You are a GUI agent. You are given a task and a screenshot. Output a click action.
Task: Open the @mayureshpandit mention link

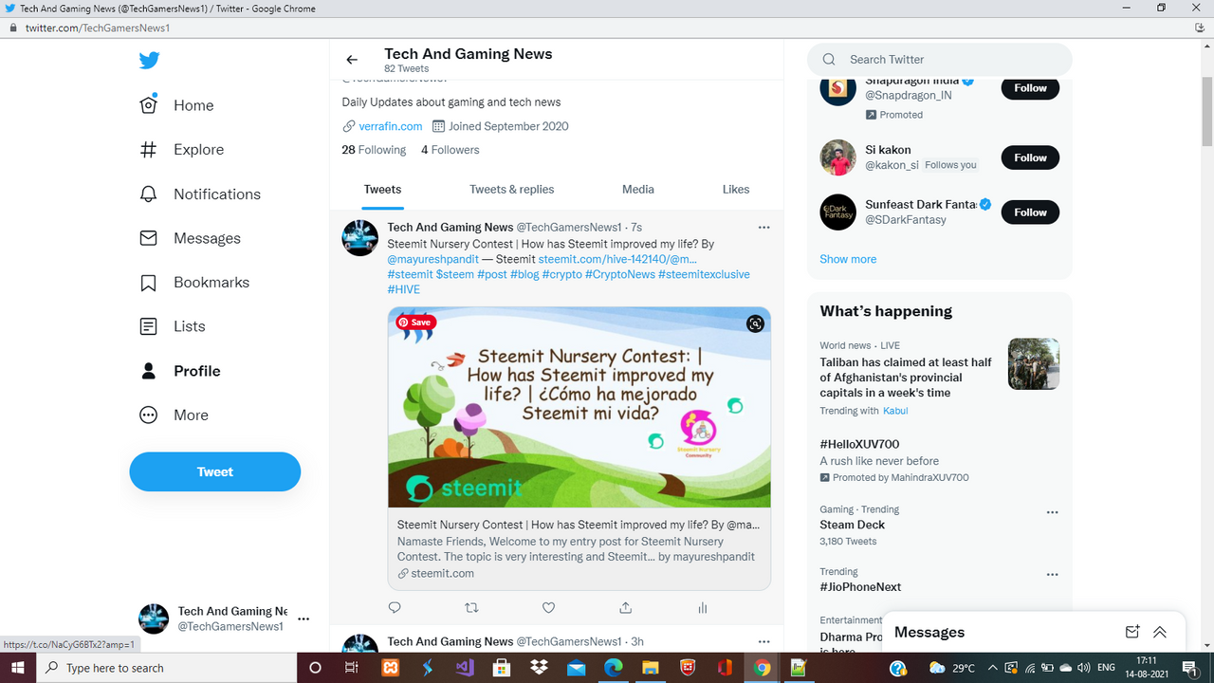pyautogui.click(x=433, y=259)
